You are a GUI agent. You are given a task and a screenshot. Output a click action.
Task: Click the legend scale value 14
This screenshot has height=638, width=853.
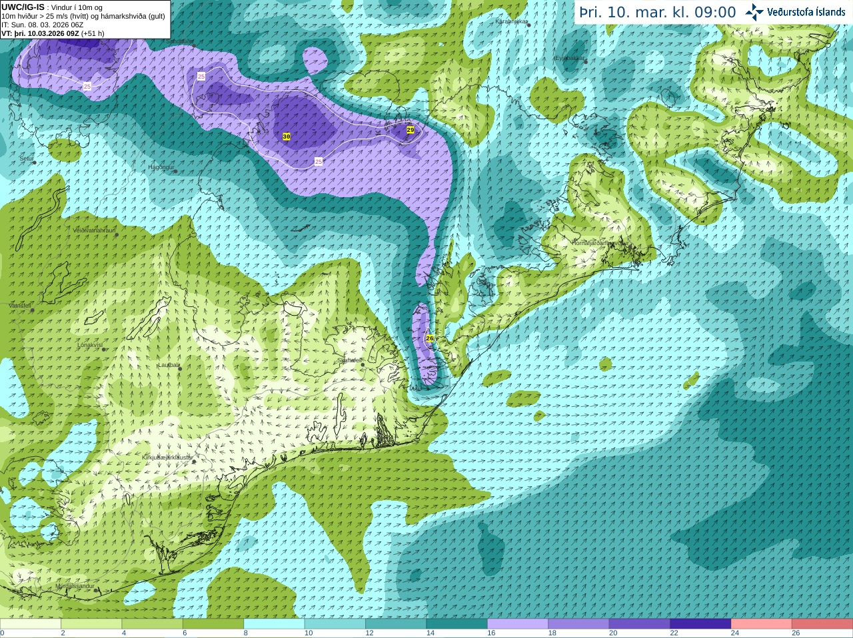point(430,633)
